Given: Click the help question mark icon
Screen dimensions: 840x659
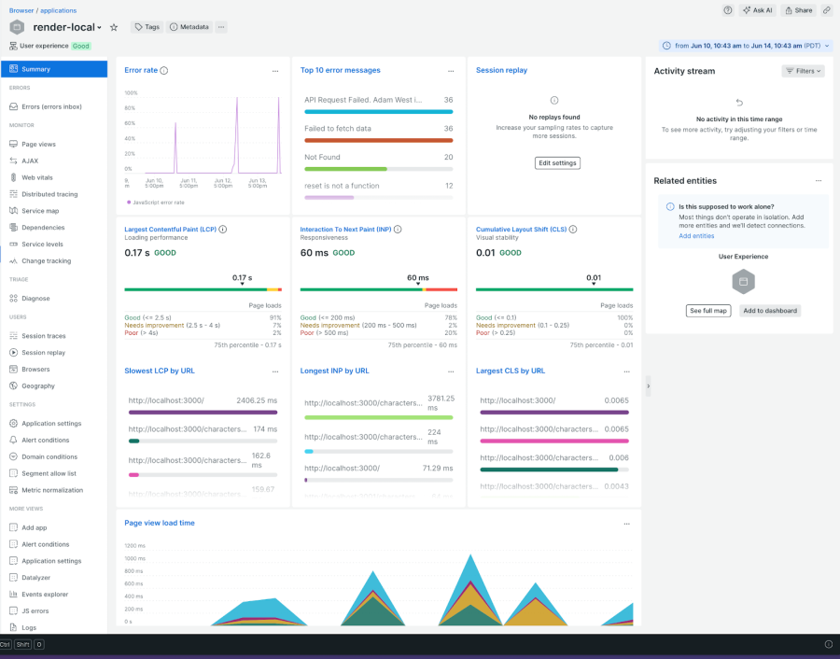Looking at the screenshot, I should coord(728,10).
